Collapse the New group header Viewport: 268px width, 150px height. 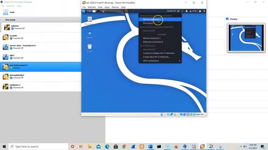click(x=10, y=20)
